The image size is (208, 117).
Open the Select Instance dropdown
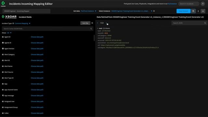132,11
